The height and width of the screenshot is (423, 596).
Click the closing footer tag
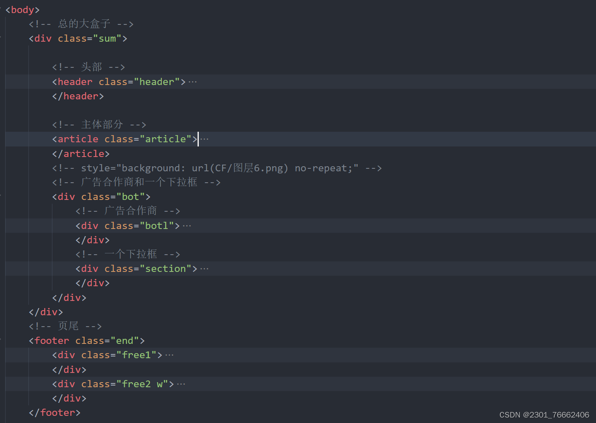tap(54, 413)
